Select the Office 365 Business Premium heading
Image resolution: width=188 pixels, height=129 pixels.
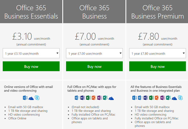pyautogui.click(x=157, y=12)
